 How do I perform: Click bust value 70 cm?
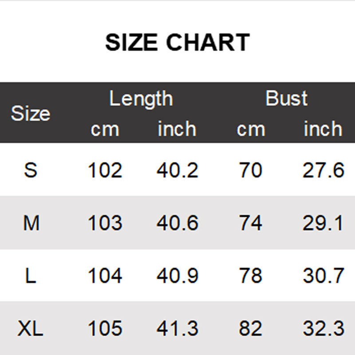250,170
